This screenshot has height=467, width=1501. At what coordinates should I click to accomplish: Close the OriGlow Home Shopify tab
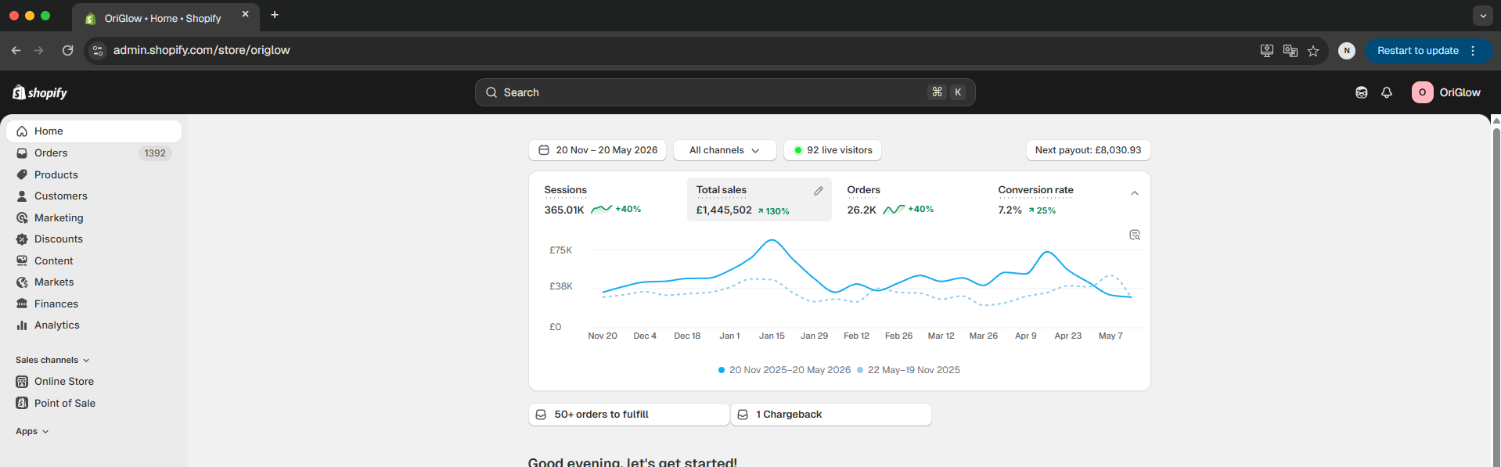[245, 14]
